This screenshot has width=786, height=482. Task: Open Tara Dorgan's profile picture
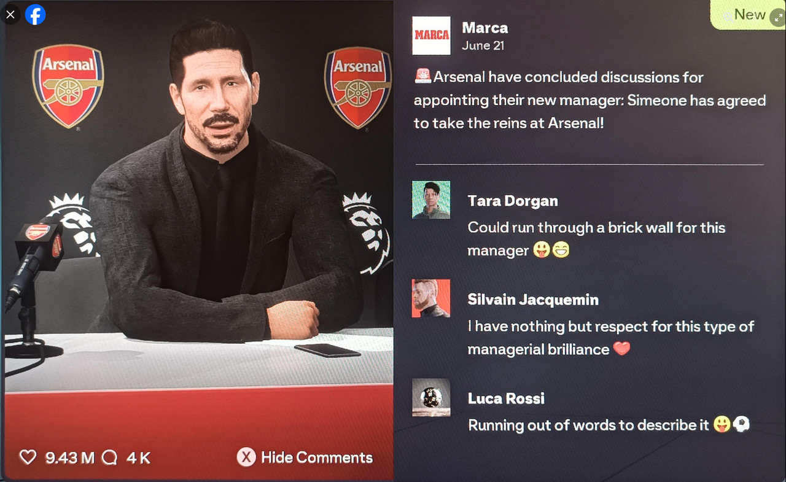click(431, 200)
